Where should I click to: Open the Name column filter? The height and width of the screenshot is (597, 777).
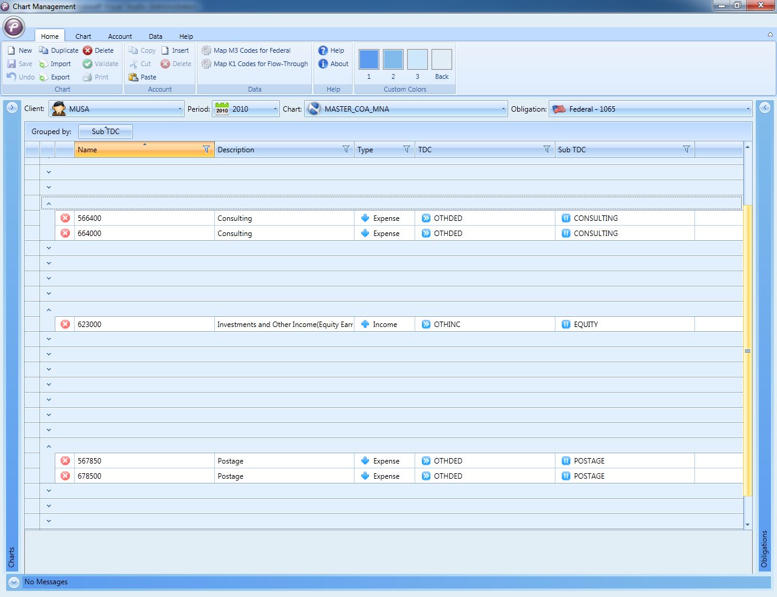tap(206, 149)
